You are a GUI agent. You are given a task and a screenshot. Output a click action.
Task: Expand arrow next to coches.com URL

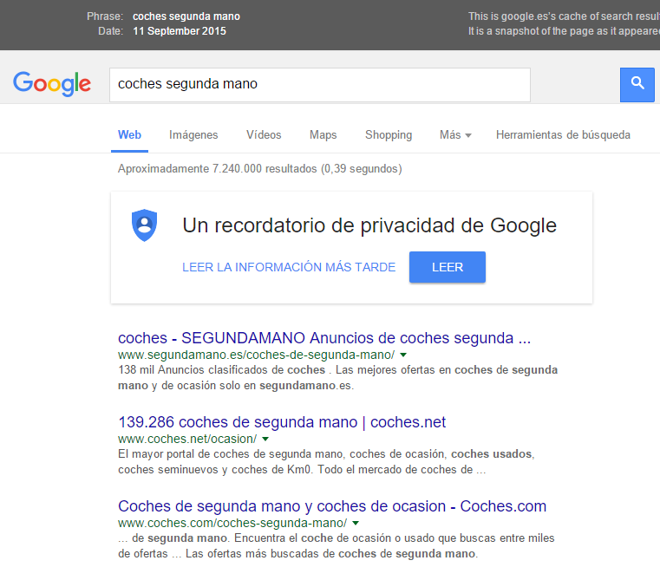tap(356, 524)
